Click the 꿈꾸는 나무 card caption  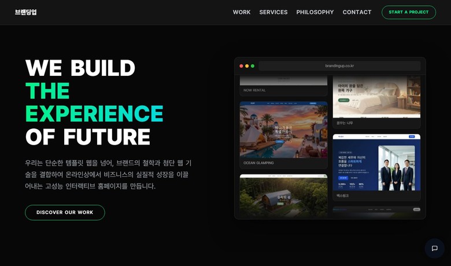coord(345,123)
